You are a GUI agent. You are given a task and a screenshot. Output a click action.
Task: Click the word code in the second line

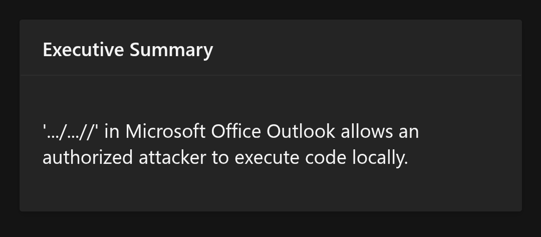(x=326, y=158)
